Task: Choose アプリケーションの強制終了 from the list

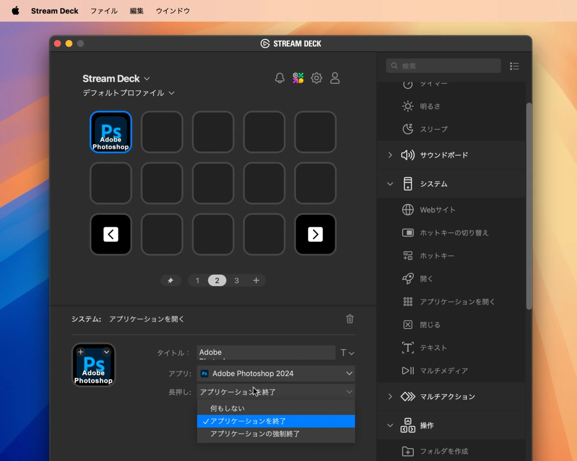Action: [x=255, y=433]
